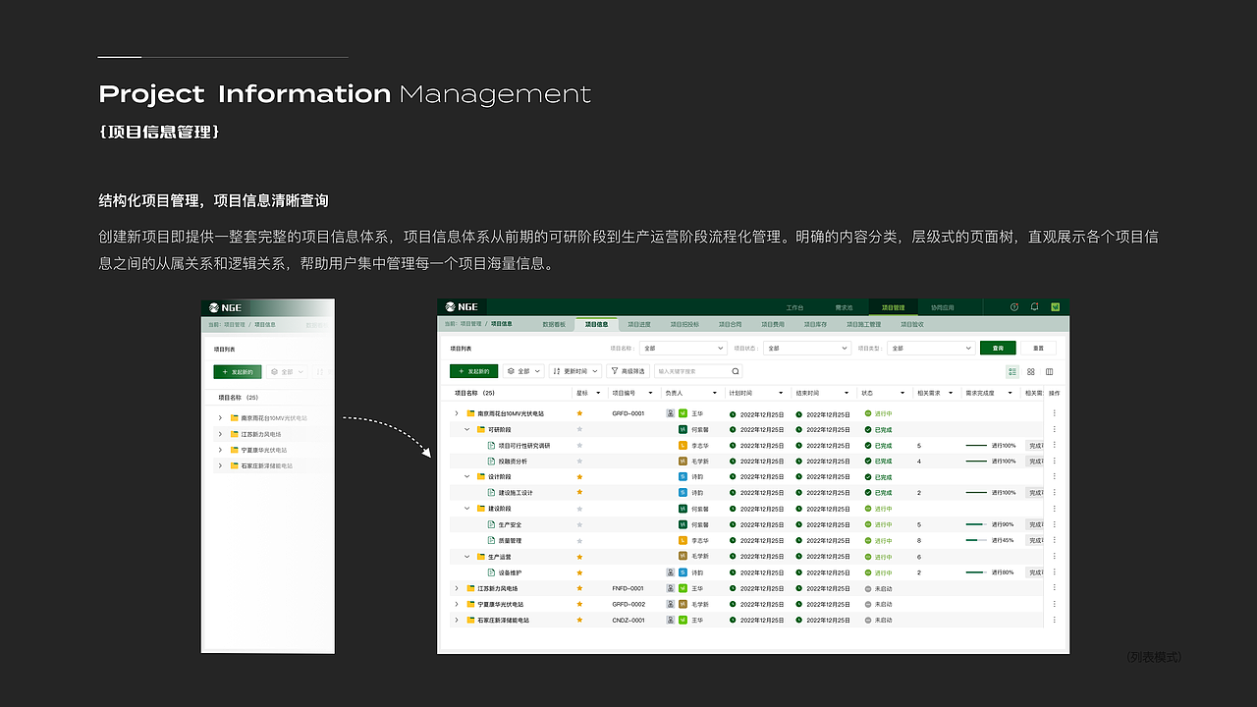Switch to 数据看板 tab
Viewport: 1257px width, 707px height.
pyautogui.click(x=554, y=323)
